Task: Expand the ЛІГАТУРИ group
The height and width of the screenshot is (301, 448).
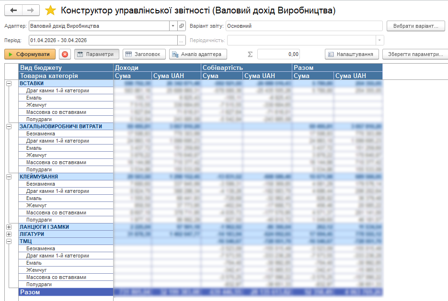Action: [9, 234]
